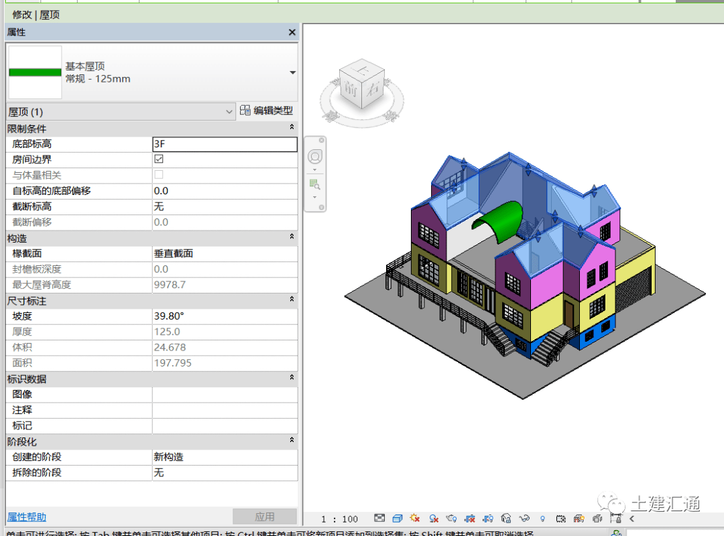This screenshot has height=536, width=724.
Task: Collapse the 尺寸标注 section
Action: point(291,301)
